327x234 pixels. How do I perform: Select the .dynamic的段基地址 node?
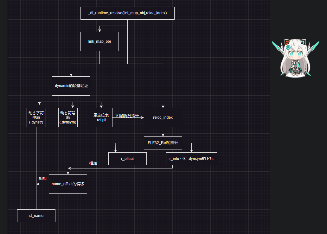click(71, 86)
